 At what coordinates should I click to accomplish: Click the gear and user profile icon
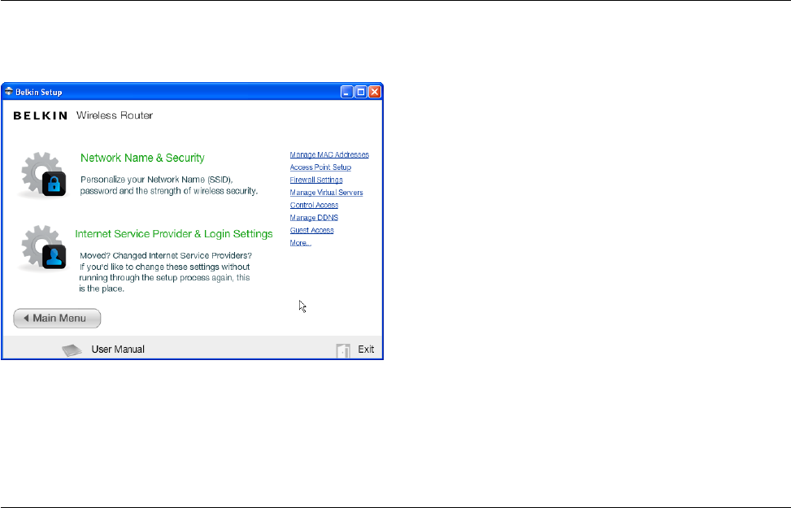[43, 248]
